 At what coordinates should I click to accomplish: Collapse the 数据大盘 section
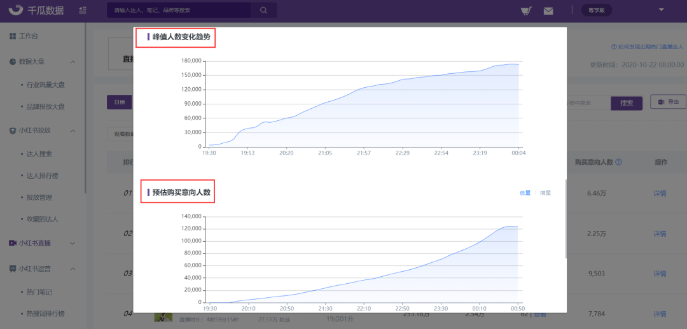tap(73, 62)
